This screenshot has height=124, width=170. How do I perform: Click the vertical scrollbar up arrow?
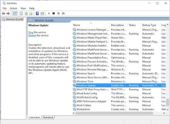[x=168, y=25]
